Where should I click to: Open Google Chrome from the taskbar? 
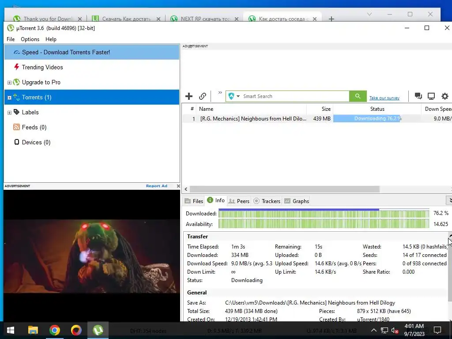tap(54, 330)
